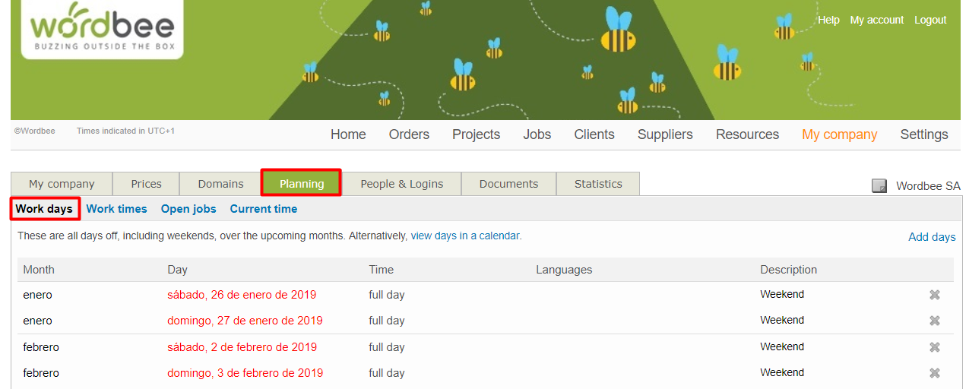Image resolution: width=969 pixels, height=389 pixels.
Task: Open the Documents tab
Action: coord(508,184)
